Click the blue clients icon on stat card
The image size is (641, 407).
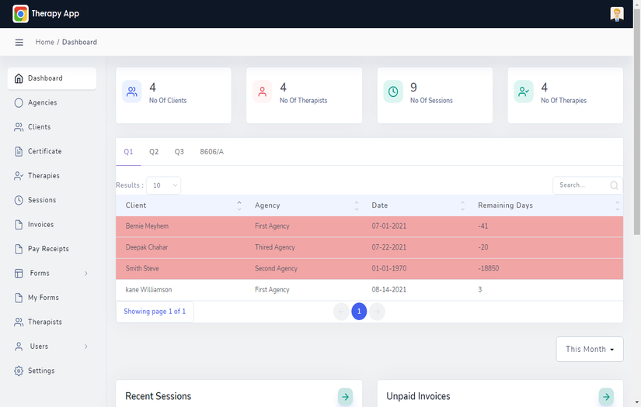coord(131,91)
